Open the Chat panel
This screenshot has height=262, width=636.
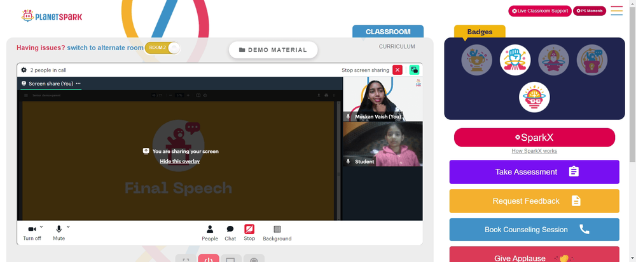[x=230, y=233]
